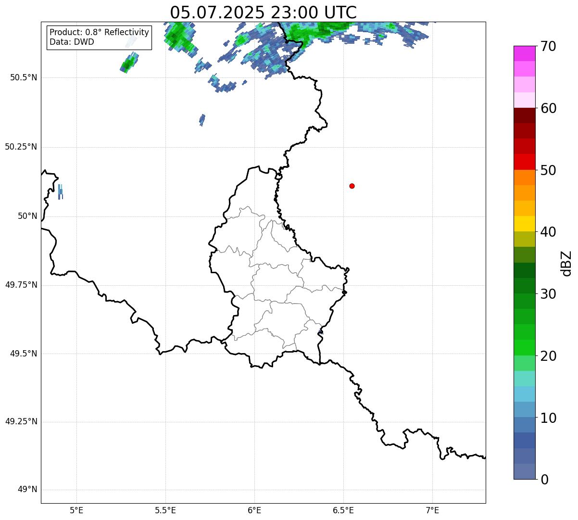
Task: Click the 7°E longitude tick label
Action: (x=432, y=510)
